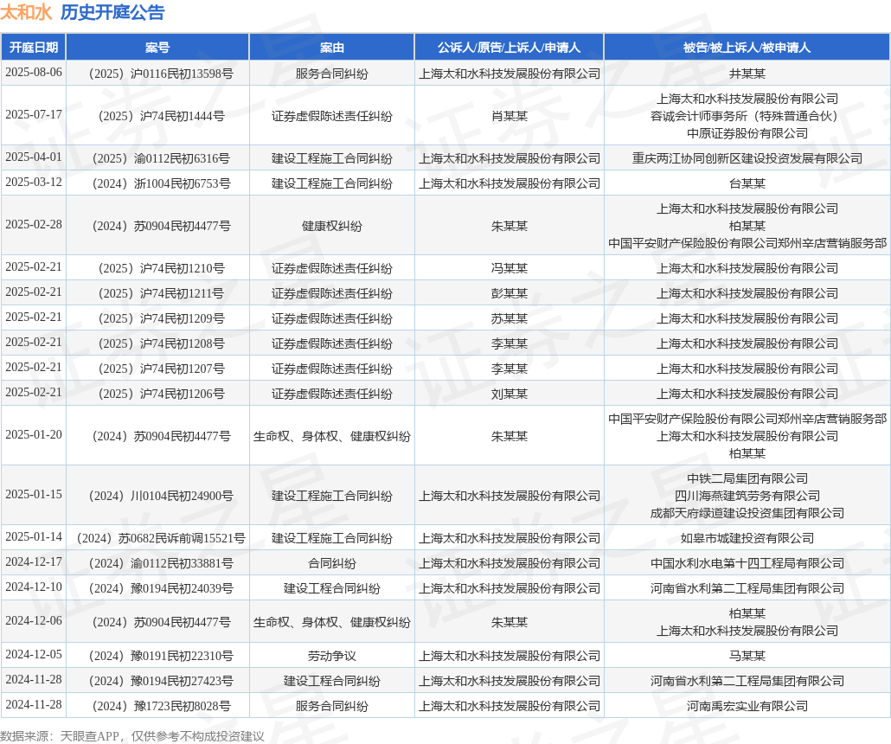Click plaintiff 苏某某
Screen dimensions: 891x744
tap(510, 317)
